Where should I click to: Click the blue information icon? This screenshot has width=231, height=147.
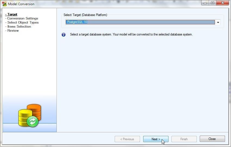(x=64, y=35)
